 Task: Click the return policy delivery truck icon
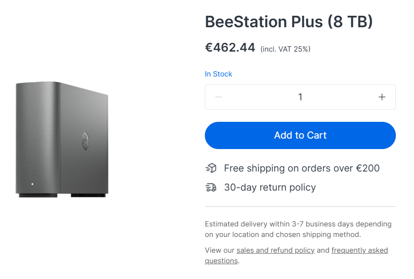[x=211, y=187]
